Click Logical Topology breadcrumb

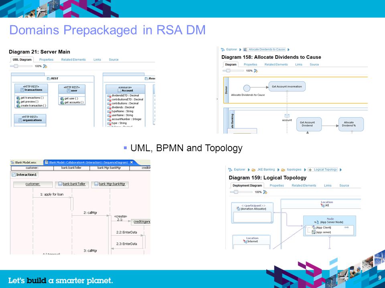click(x=323, y=170)
